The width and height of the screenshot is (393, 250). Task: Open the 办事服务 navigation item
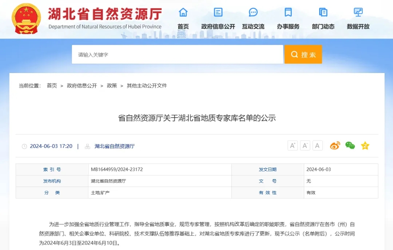pyautogui.click(x=288, y=26)
